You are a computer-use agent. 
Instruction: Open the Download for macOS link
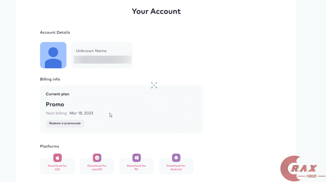click(x=97, y=167)
